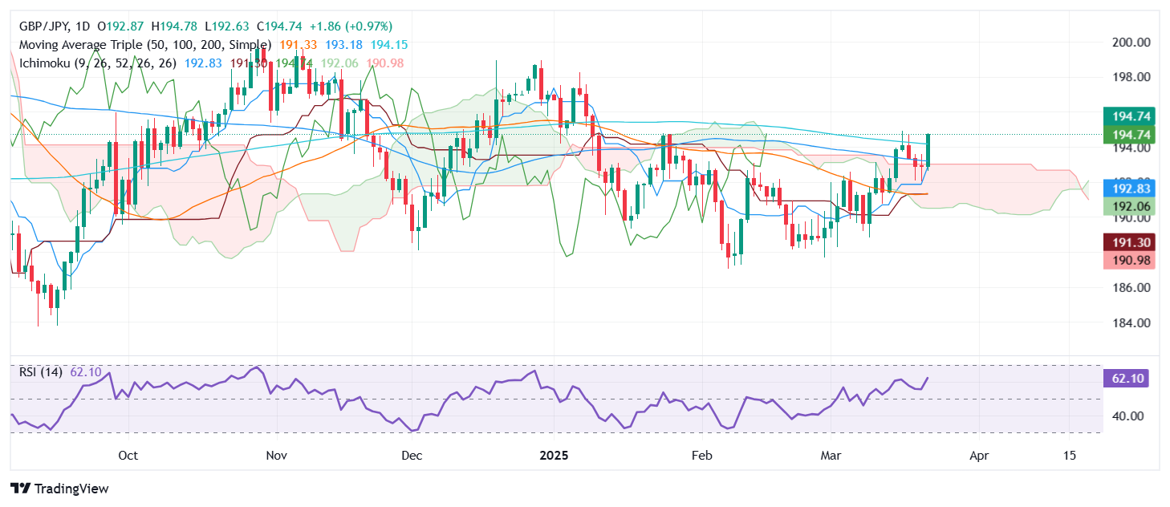This screenshot has height=507, width=1170.
Task: Click the purple 62.10 RSI axis tag
Action: (x=1129, y=378)
